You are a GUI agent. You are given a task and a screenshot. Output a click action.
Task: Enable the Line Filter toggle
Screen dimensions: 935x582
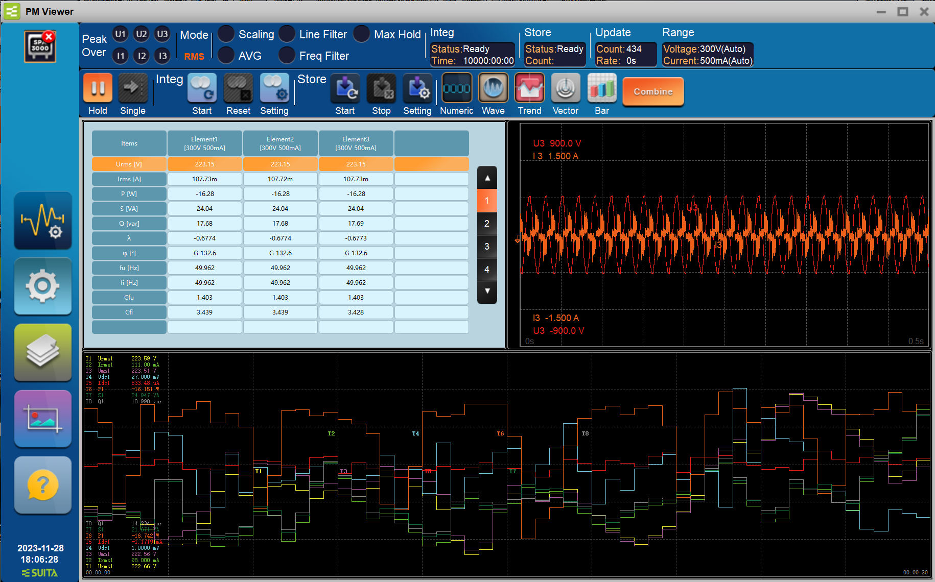tap(287, 34)
